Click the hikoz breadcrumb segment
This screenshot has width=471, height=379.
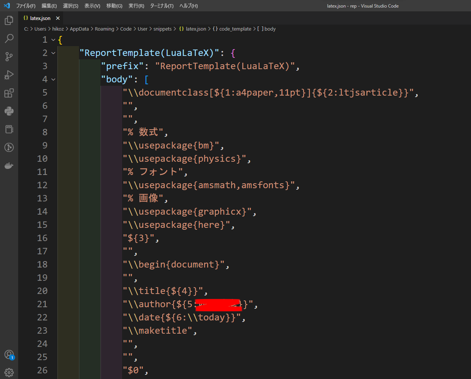click(58, 29)
